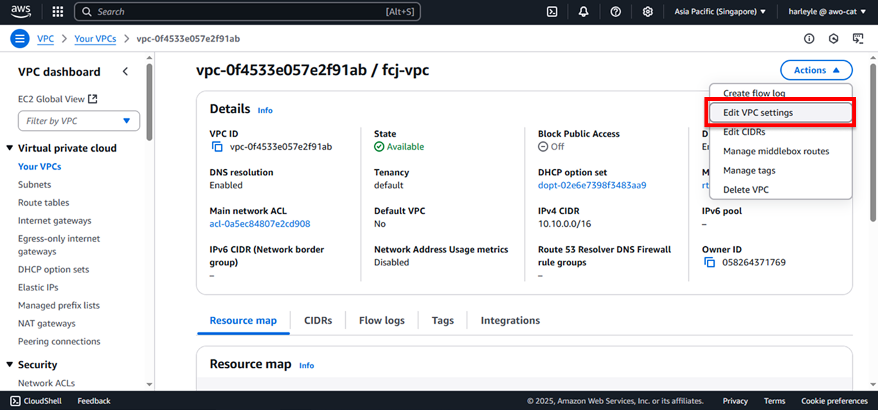The width and height of the screenshot is (878, 410).
Task: Copy the VPC ID with the copy icon
Action: pyautogui.click(x=217, y=147)
